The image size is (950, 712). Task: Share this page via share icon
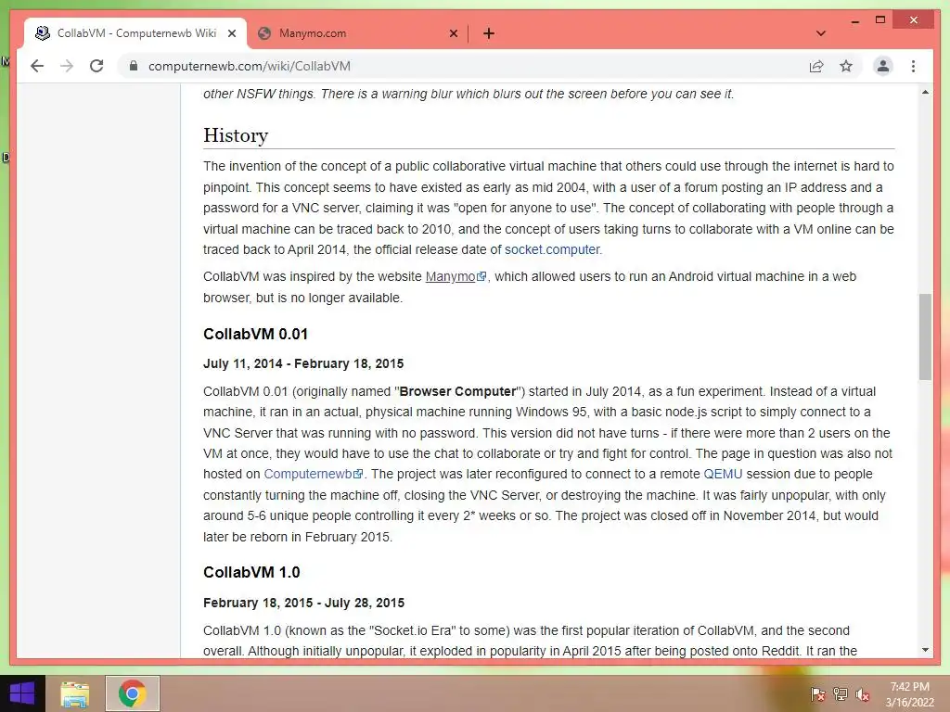pyautogui.click(x=816, y=66)
